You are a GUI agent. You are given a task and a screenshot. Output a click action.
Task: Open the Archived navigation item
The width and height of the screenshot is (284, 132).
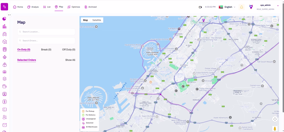click(x=91, y=7)
